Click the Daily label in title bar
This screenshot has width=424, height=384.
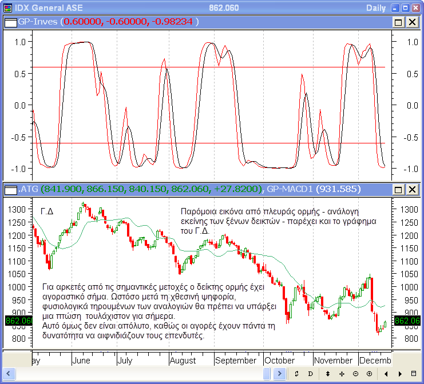375,8
